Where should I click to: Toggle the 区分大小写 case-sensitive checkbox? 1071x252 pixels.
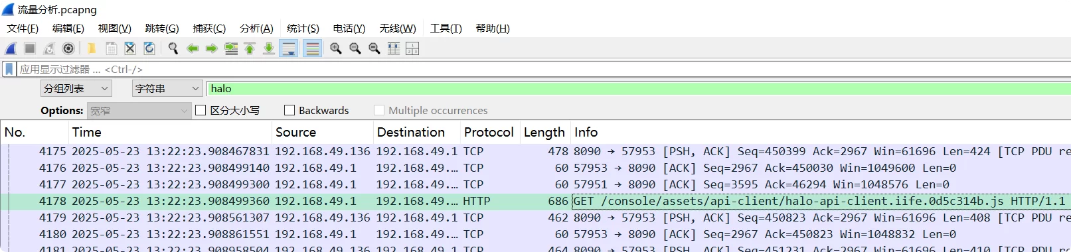201,110
